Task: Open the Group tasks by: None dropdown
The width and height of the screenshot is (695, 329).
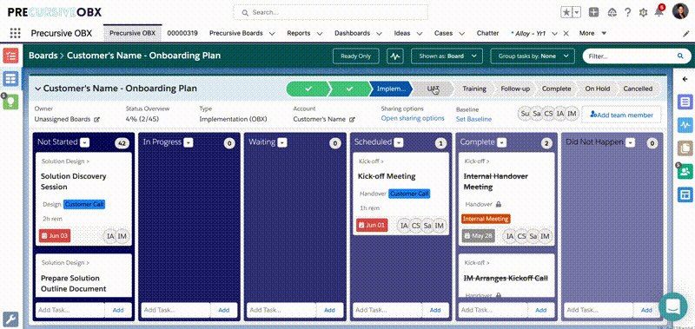Action: 533,56
